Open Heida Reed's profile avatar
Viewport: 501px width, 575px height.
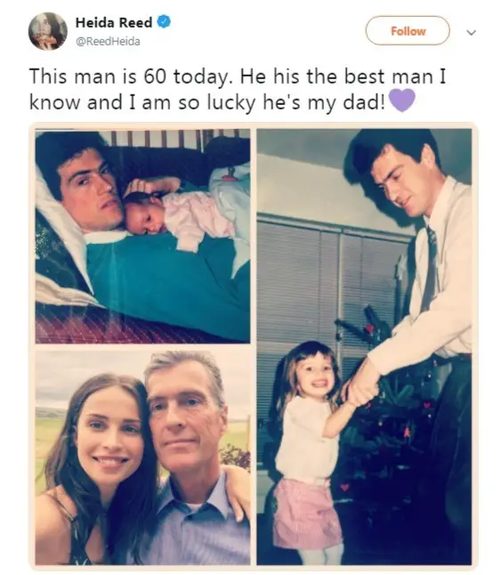(x=48, y=31)
